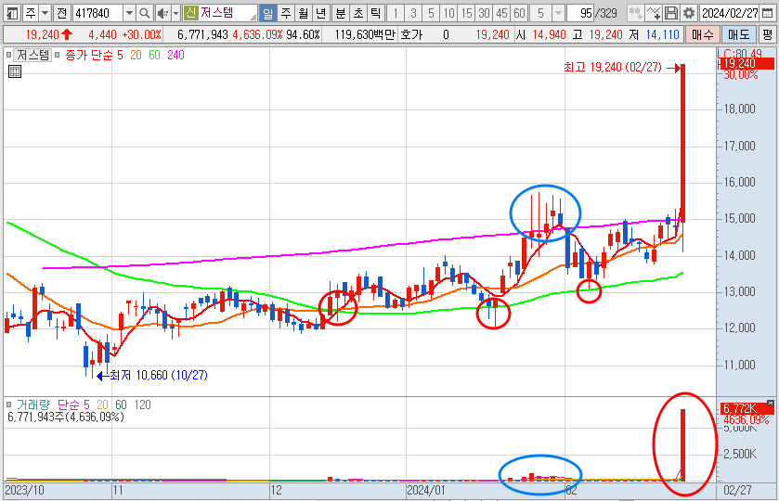Select the 초 second period
Viewport: 779px width, 501px height.
pos(358,13)
